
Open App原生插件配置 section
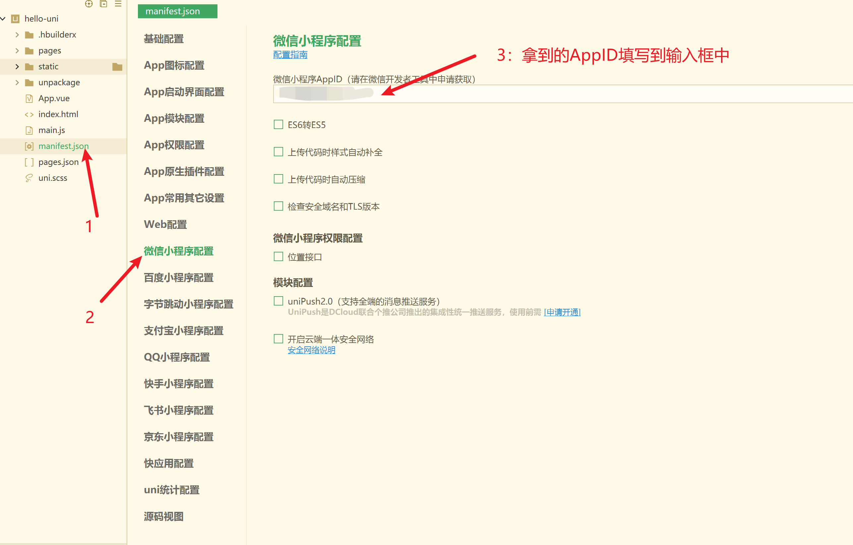pos(184,172)
